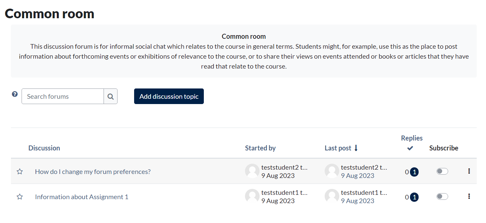The height and width of the screenshot is (223, 486).
Task: Star the forum preferences discussion
Action: click(x=20, y=172)
